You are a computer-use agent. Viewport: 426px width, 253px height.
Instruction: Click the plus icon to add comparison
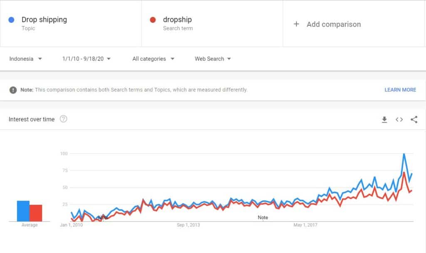click(296, 24)
